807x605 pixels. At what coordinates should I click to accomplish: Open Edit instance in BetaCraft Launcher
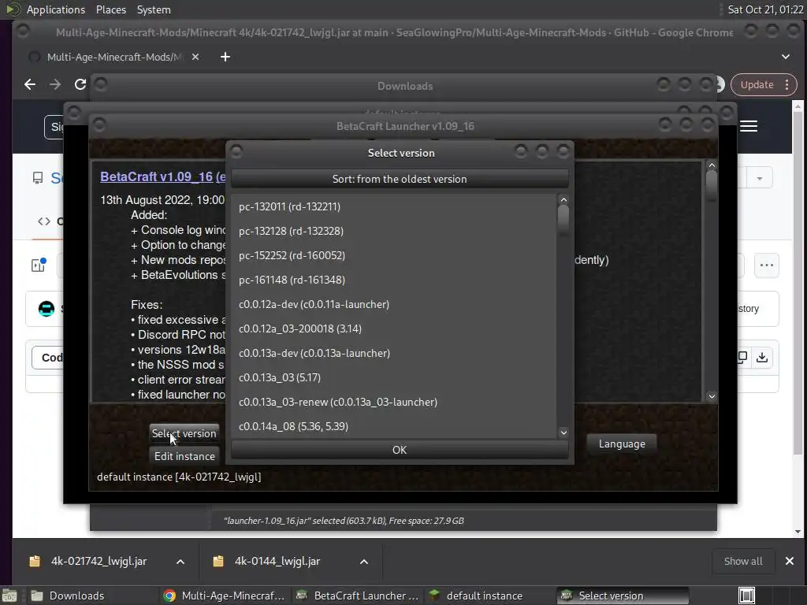[184, 456]
